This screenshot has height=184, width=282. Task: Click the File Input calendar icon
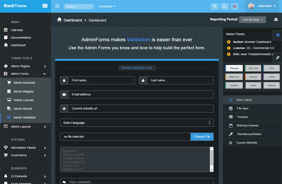click(231, 108)
